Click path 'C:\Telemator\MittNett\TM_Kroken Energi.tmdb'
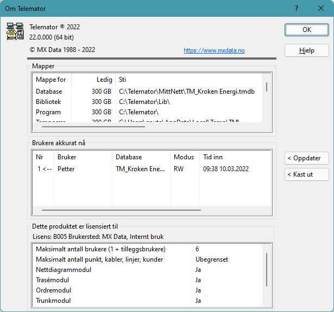This screenshot has height=312, width=334. 187,92
